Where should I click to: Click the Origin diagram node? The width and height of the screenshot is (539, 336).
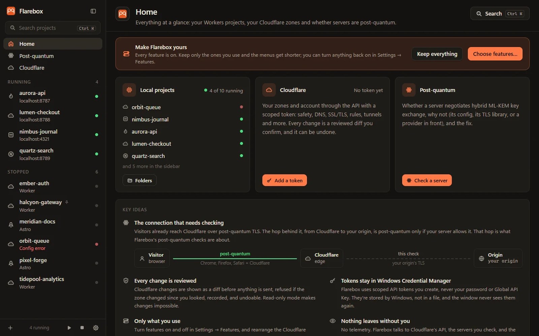[498, 258]
